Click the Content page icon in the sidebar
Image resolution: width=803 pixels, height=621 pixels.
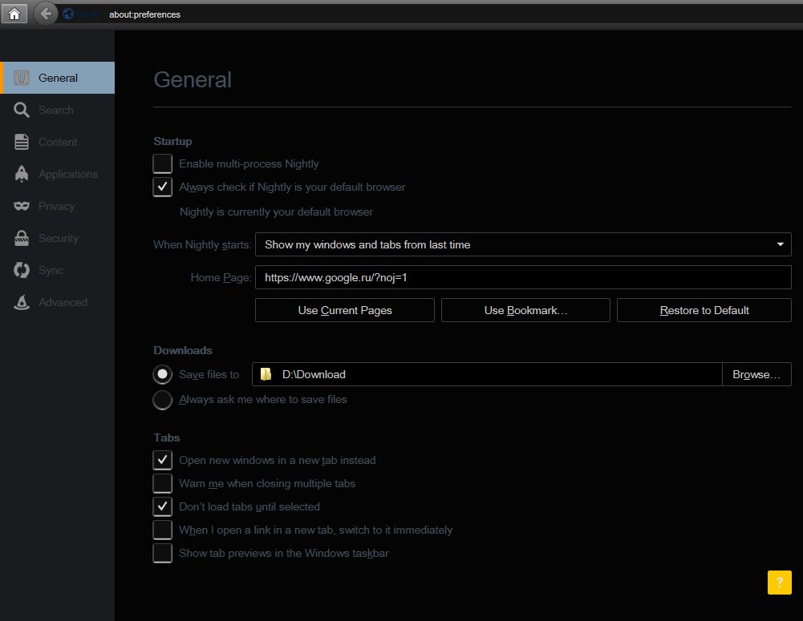click(x=22, y=142)
